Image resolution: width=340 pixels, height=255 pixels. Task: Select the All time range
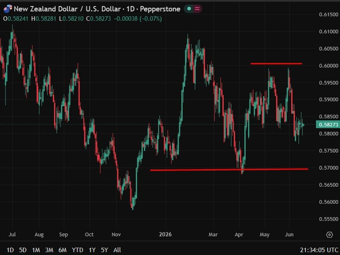pyautogui.click(x=117, y=250)
